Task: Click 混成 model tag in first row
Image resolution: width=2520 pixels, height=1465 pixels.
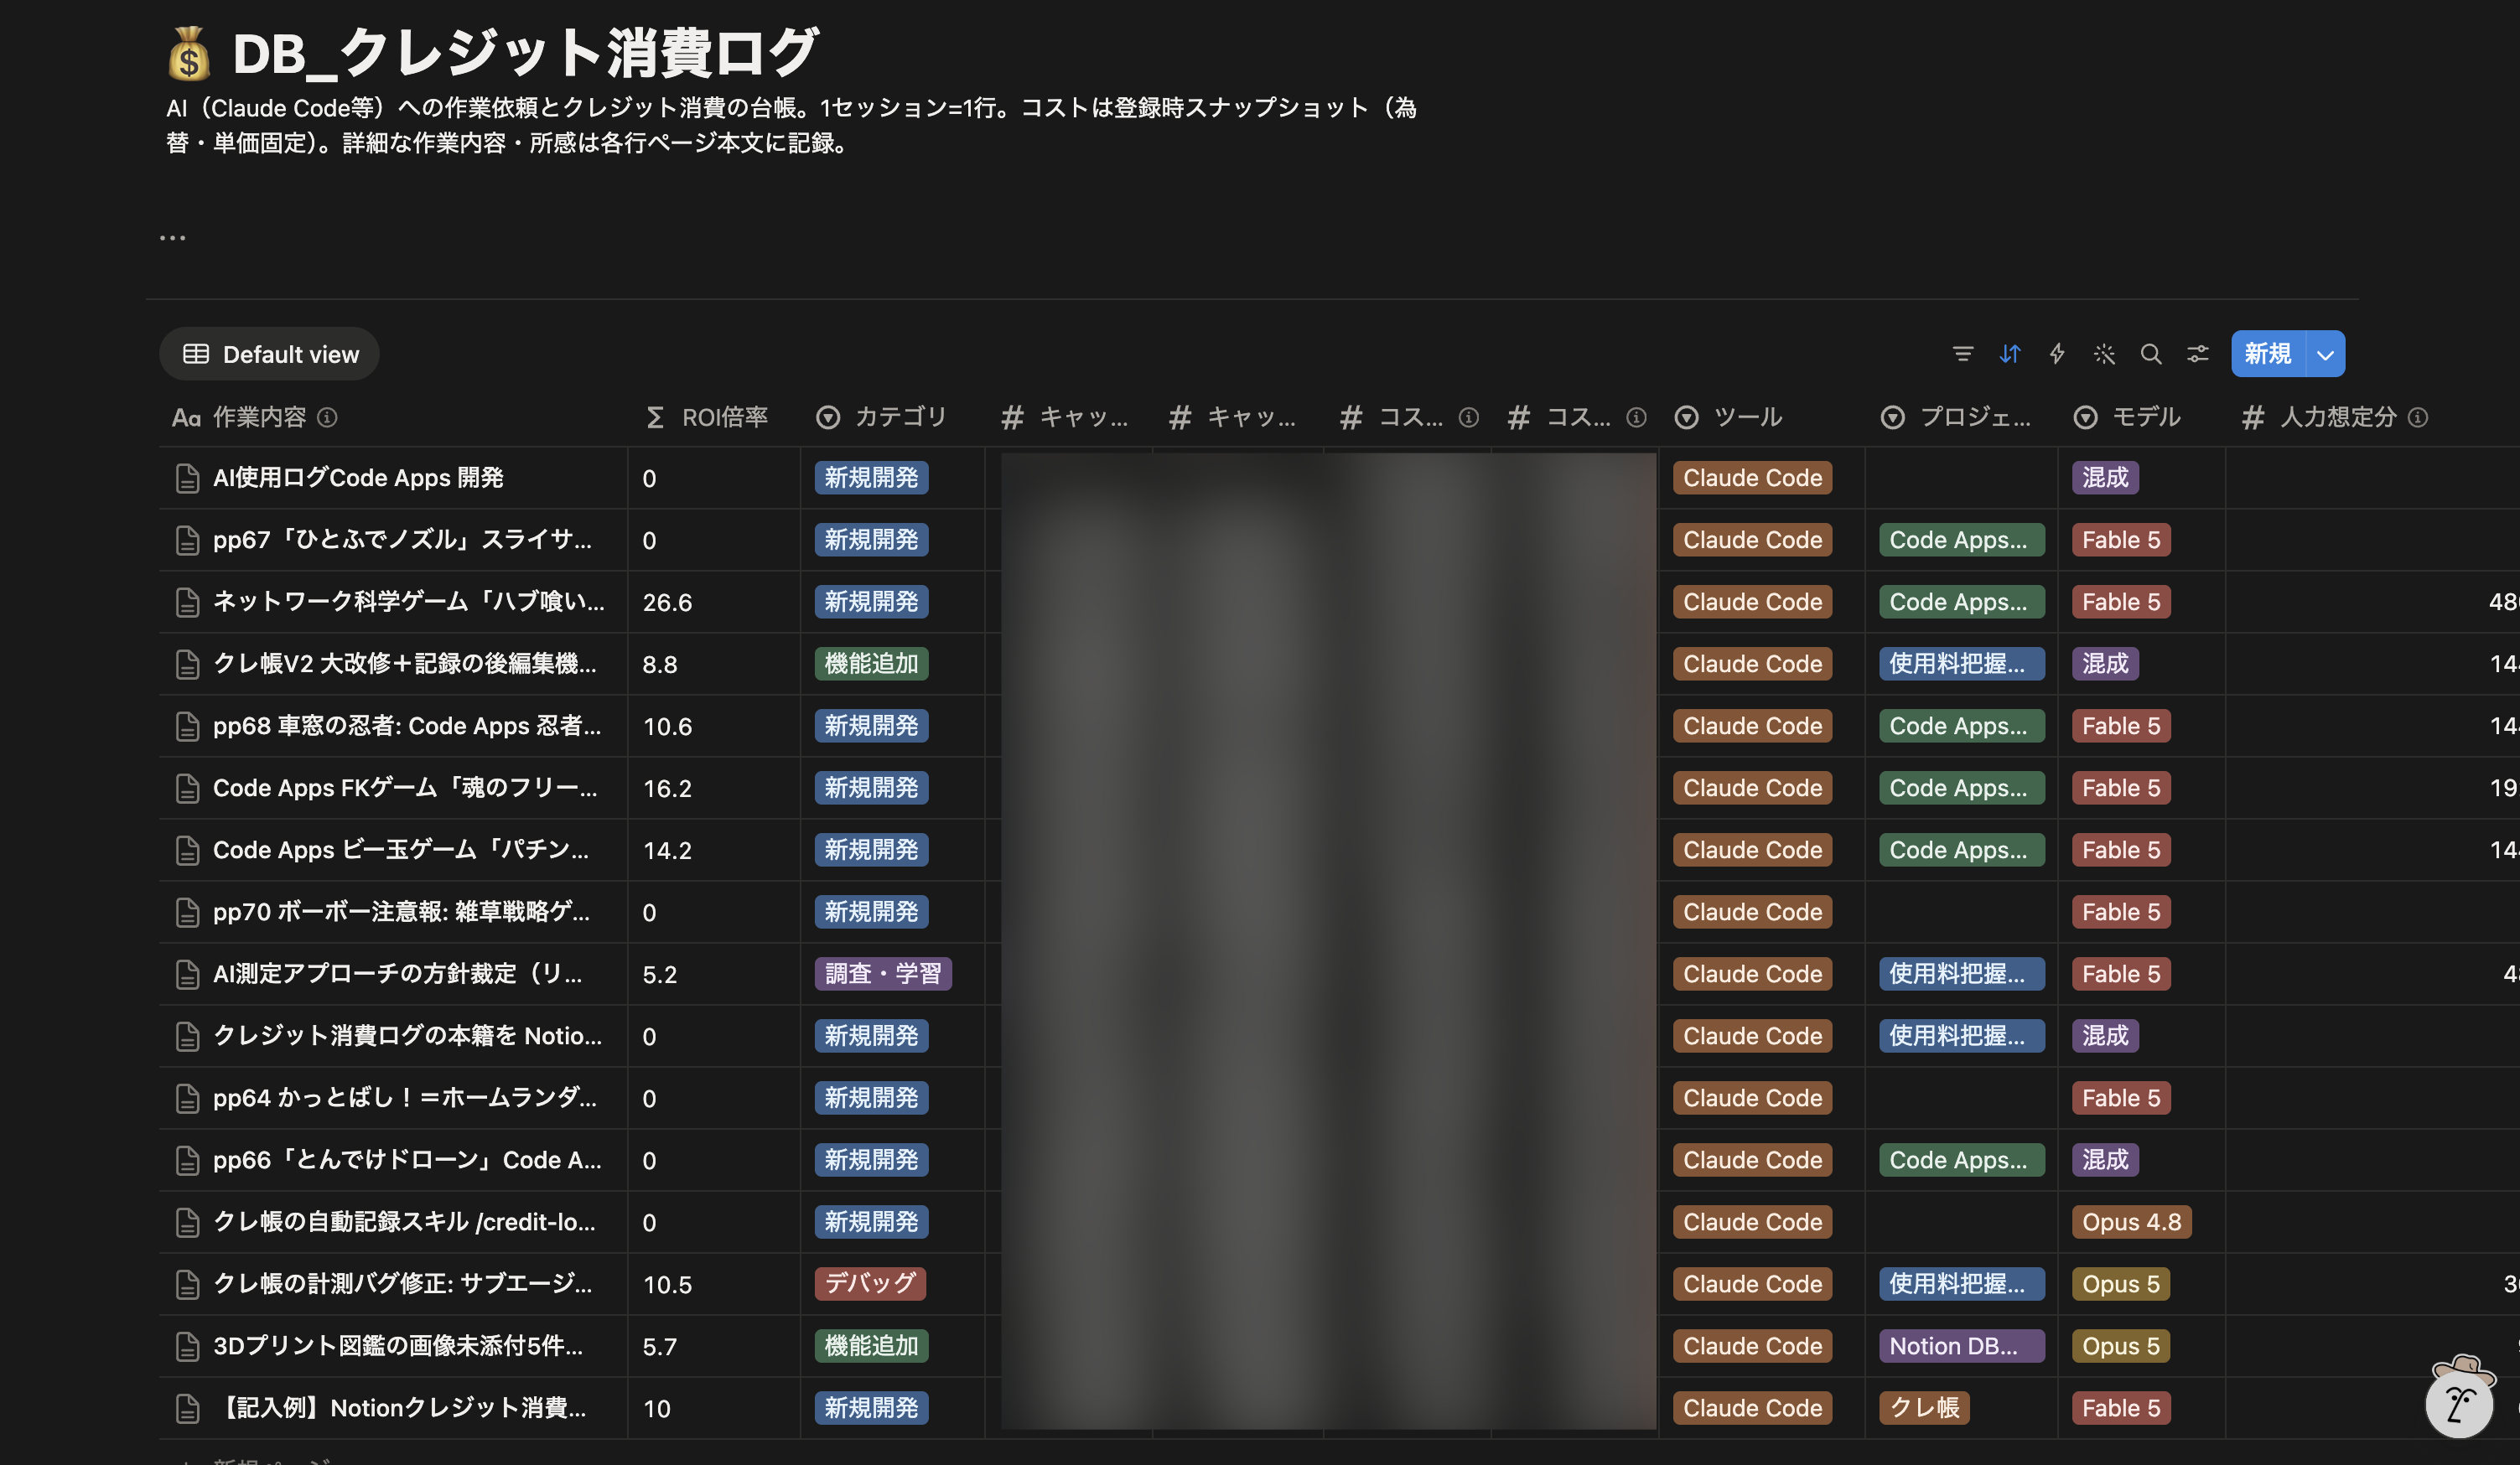Action: 2105,478
